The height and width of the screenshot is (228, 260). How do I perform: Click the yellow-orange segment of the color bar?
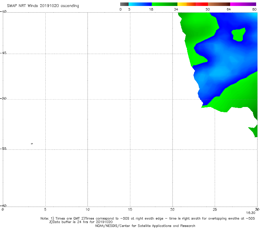pos(186,4)
